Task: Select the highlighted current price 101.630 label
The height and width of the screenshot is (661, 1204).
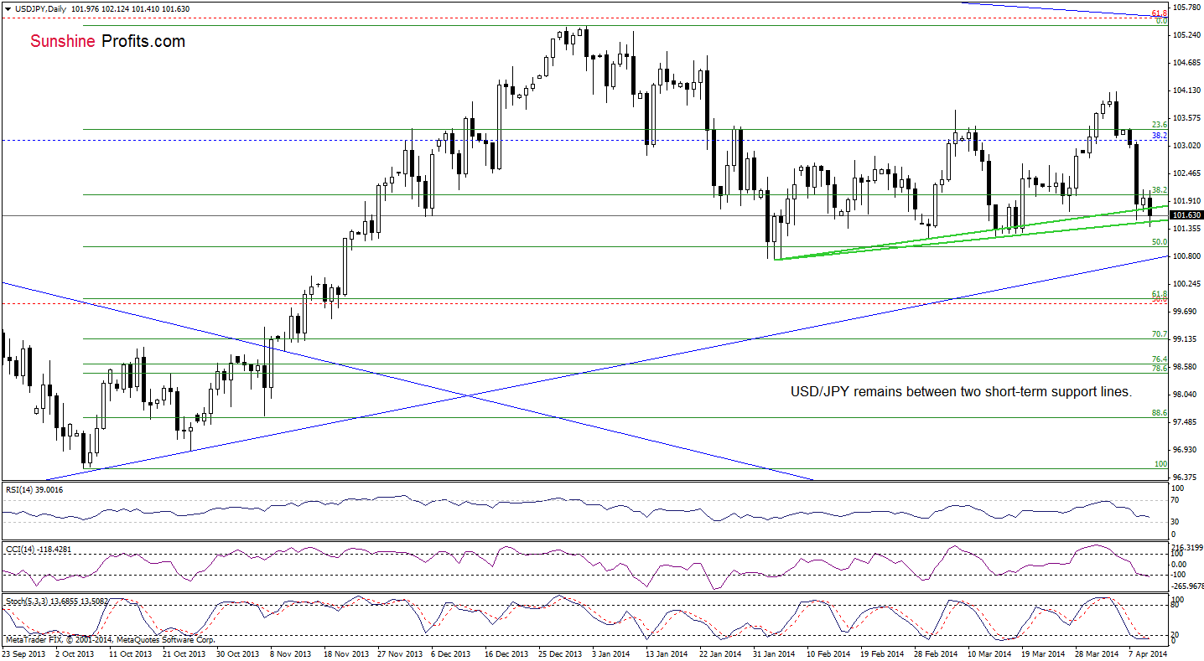Action: pyautogui.click(x=1187, y=215)
